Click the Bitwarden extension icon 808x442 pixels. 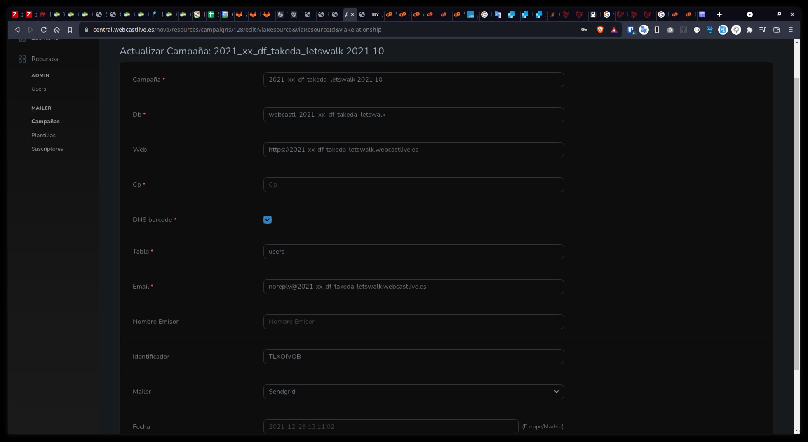tap(630, 30)
